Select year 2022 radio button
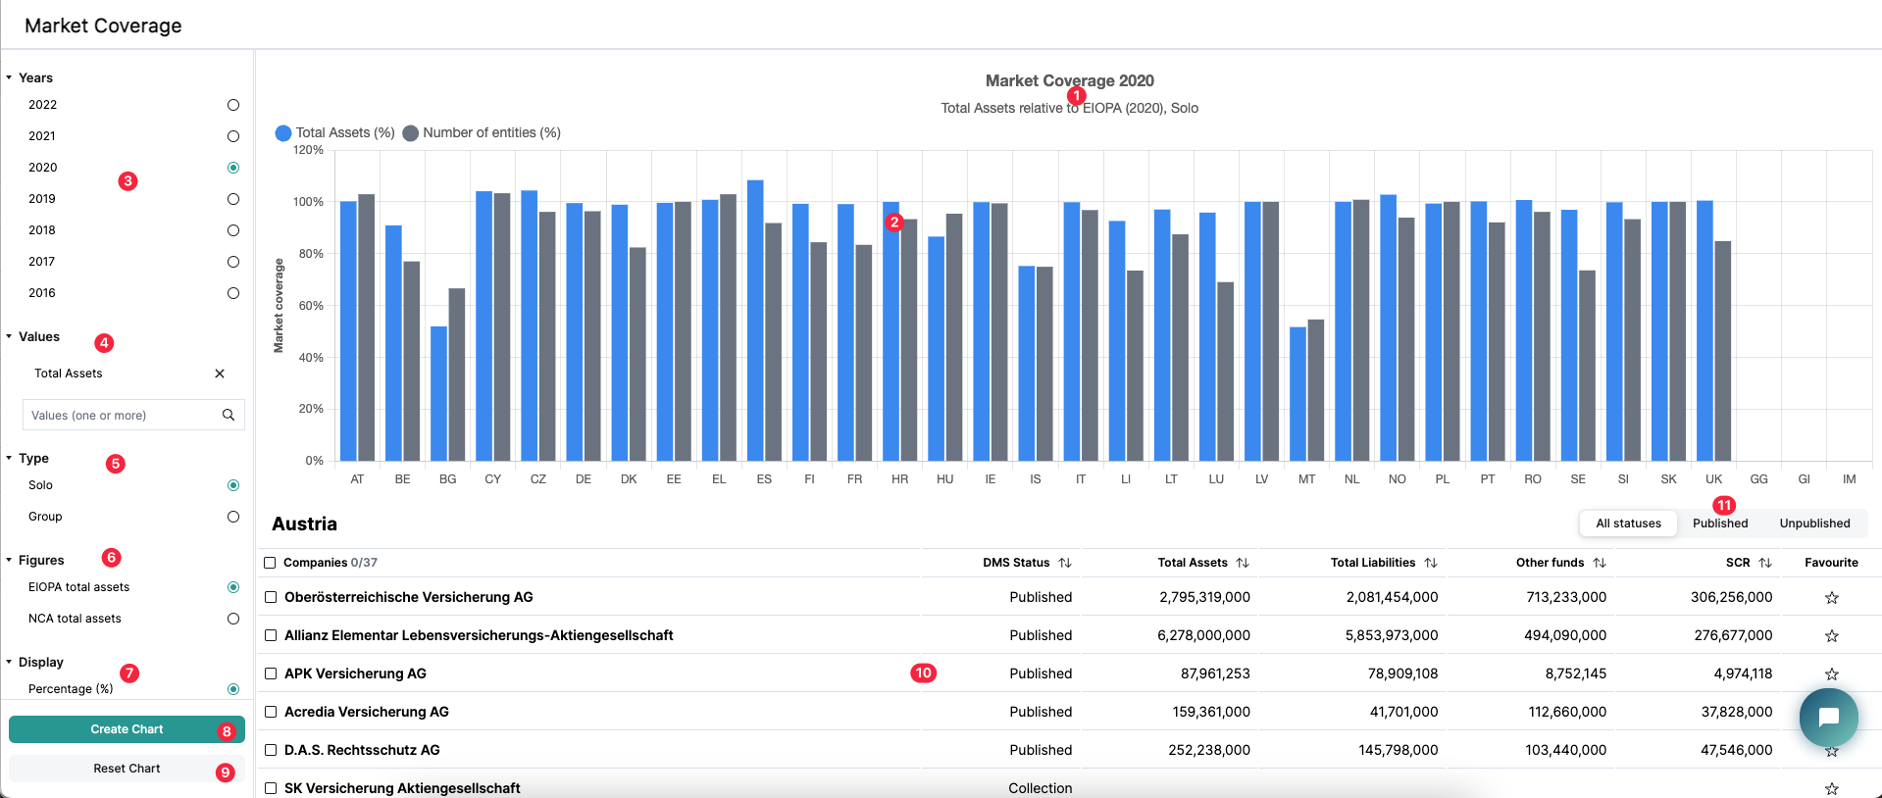The height and width of the screenshot is (798, 1882). 233,105
